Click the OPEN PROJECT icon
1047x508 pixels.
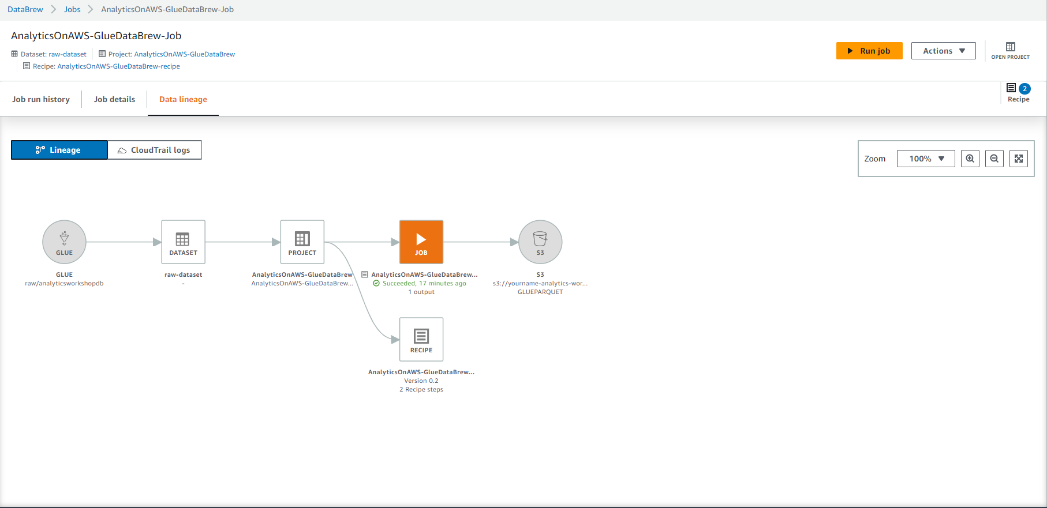[1010, 51]
